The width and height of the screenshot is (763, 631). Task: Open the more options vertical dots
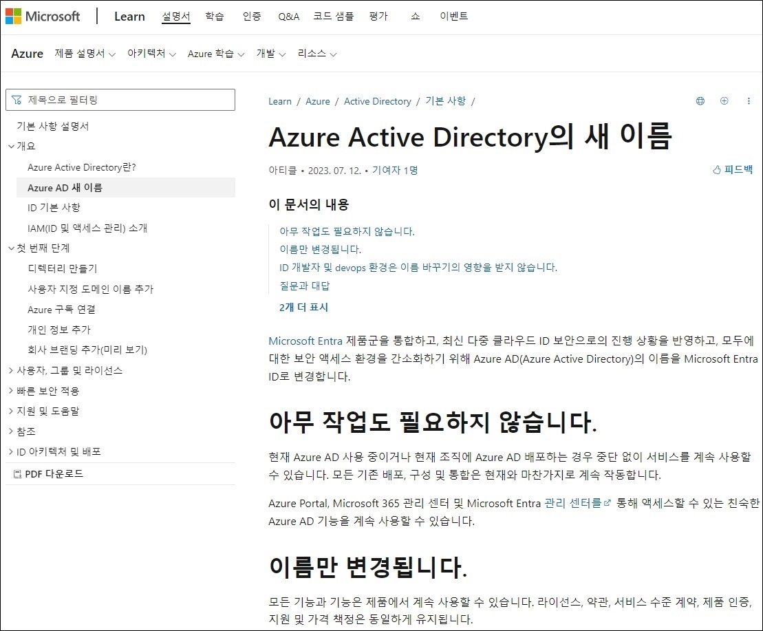click(x=749, y=100)
